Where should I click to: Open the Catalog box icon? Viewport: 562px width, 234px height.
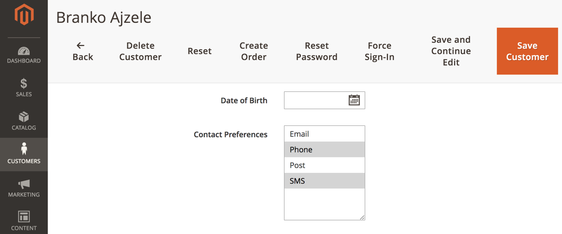tap(24, 117)
